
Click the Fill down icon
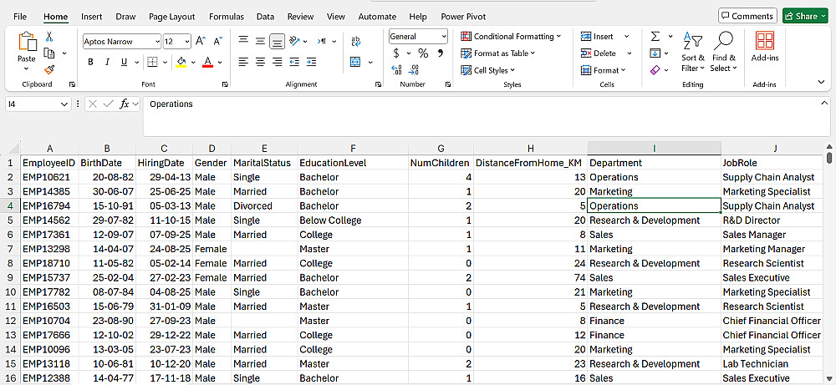coord(655,53)
